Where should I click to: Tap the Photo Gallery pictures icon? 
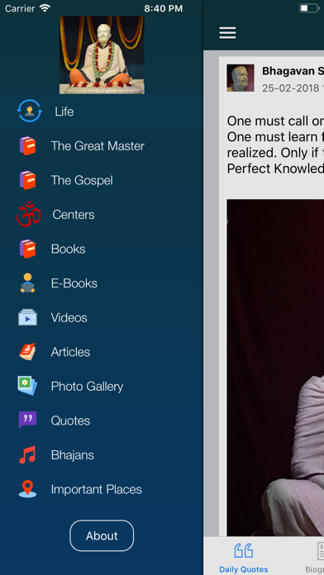[27, 386]
